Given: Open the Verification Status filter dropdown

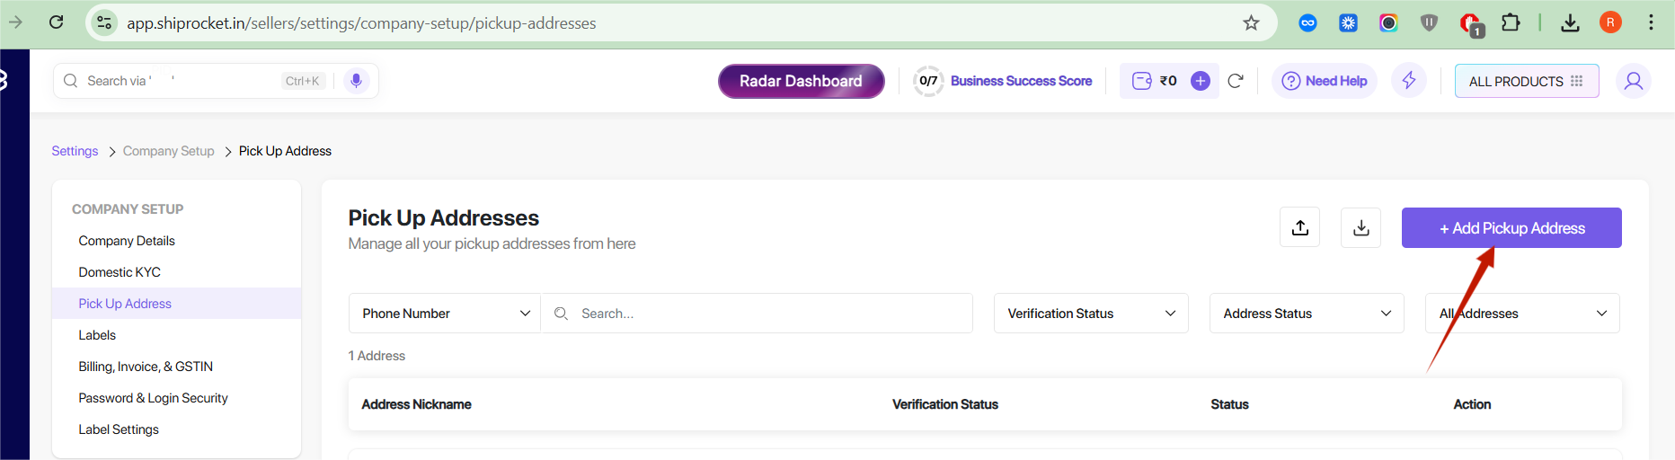Looking at the screenshot, I should [1090, 314].
